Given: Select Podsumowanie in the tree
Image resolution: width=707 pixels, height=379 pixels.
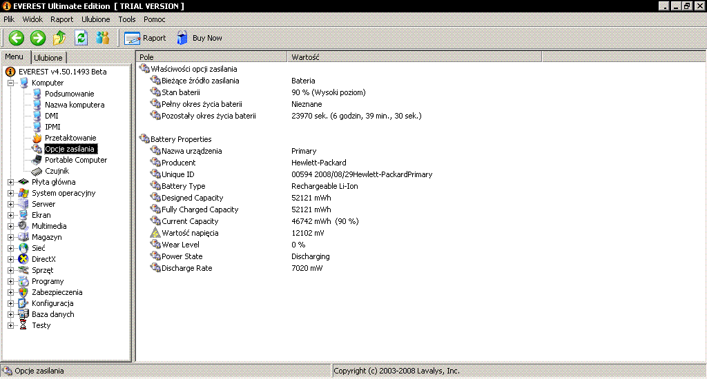Looking at the screenshot, I should tap(70, 94).
